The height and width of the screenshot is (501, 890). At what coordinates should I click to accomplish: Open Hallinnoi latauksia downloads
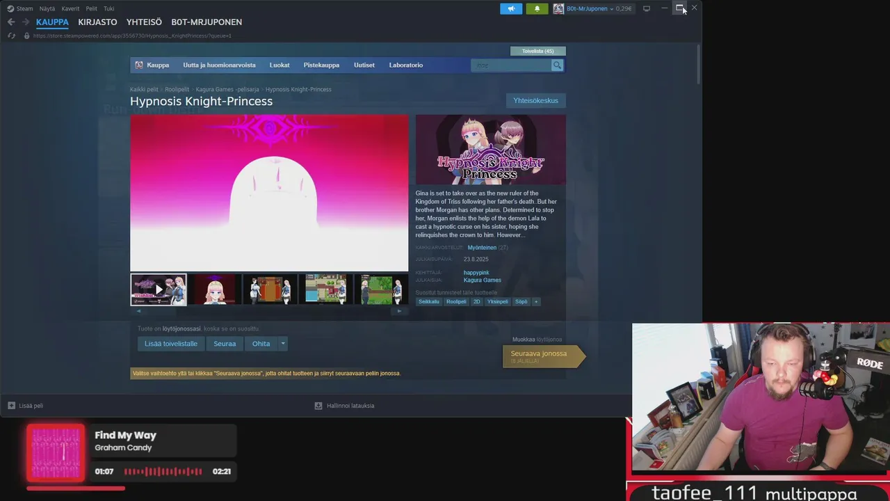click(x=345, y=406)
